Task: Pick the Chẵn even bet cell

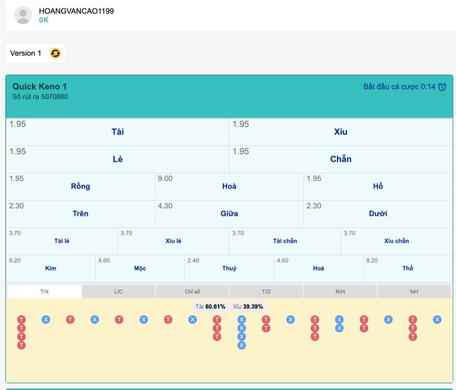Action: (341, 159)
